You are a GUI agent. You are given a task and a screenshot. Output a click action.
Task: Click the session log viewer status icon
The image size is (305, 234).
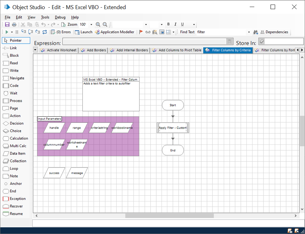point(290,231)
